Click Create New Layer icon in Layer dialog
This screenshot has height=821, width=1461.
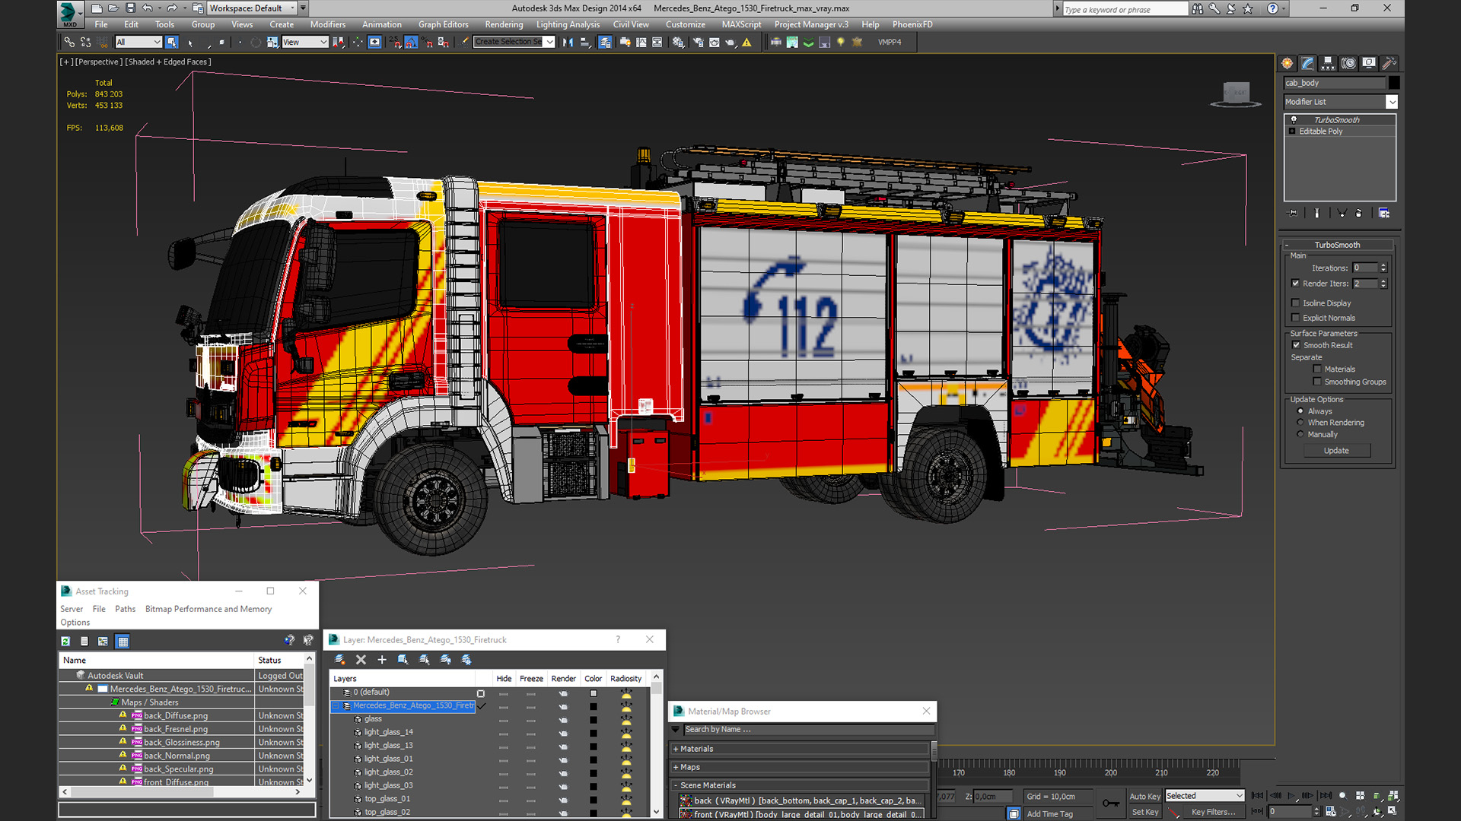tap(340, 660)
